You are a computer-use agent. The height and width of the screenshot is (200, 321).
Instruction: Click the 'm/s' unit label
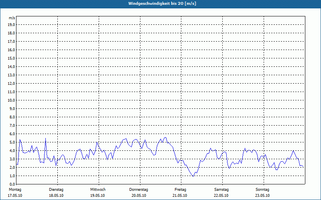pos(12,18)
